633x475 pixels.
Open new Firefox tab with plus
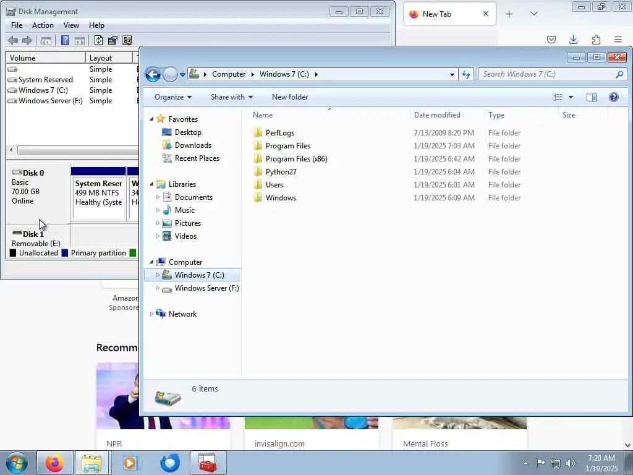pyautogui.click(x=509, y=14)
